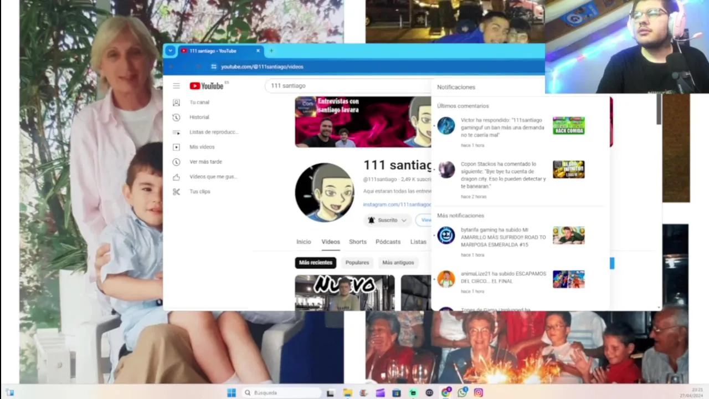Click the Entrevistas con santiago lavara banner
Viewport: 709px width, 399px height.
363,122
